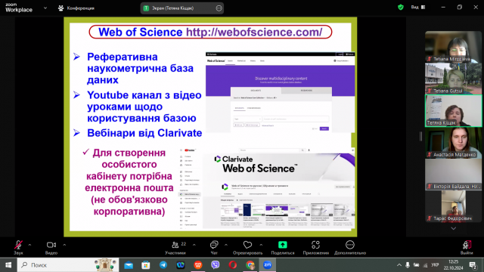The height and width of the screenshot is (272, 484).
Task: Open Zoom Workplace dropdown arrow
Action: (x=45, y=8)
